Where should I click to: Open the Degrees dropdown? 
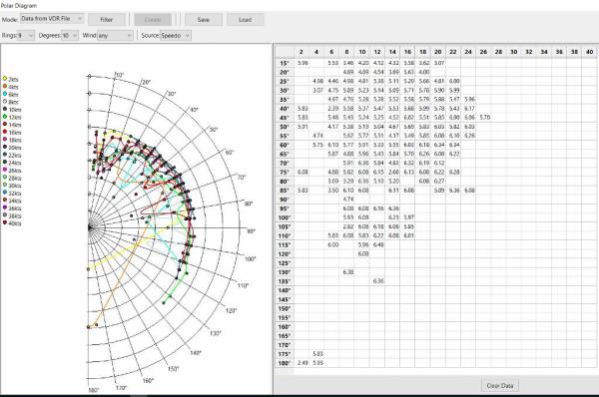click(70, 36)
